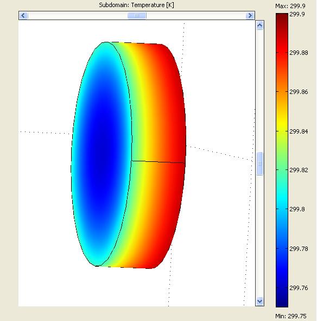
Task: Click the plot title Subdomain: Temperature [K]
Action: tap(136, 5)
